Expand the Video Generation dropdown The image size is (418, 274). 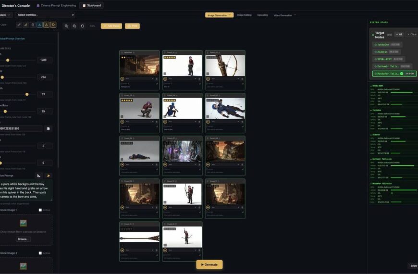click(284, 15)
